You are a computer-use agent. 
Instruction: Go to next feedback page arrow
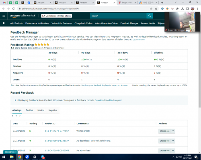click(x=20, y=116)
